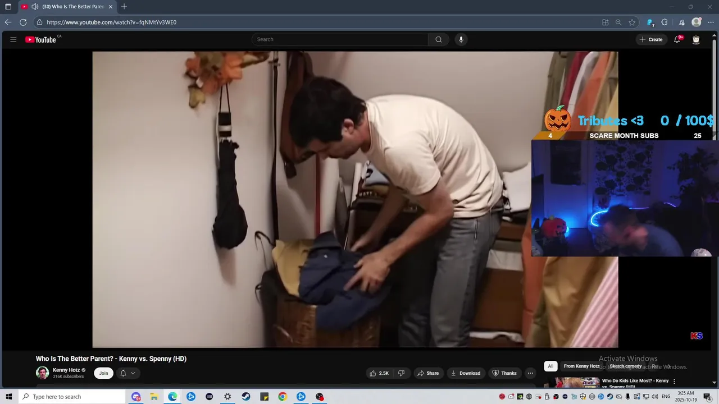The height and width of the screenshot is (404, 719).
Task: Share the video
Action: pos(427,373)
